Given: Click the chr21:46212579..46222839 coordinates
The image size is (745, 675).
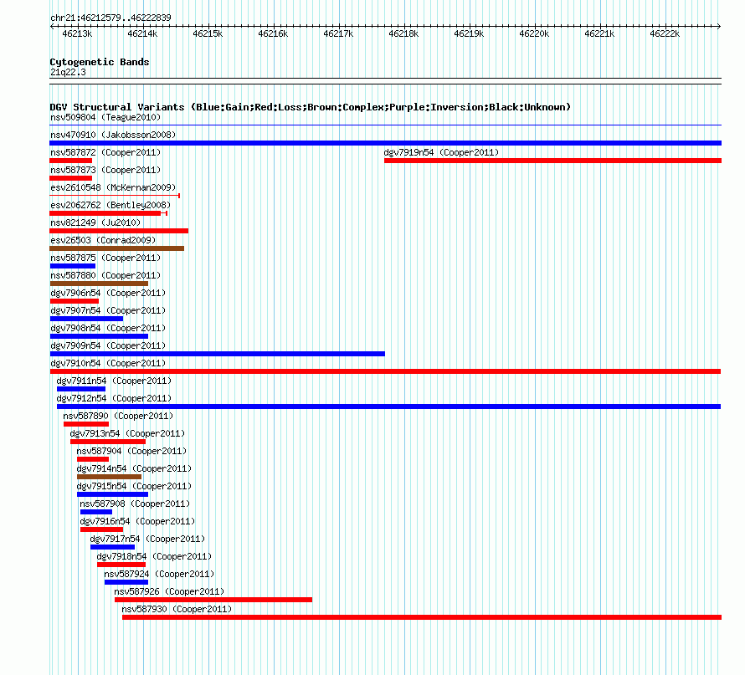Looking at the screenshot, I should [110, 18].
